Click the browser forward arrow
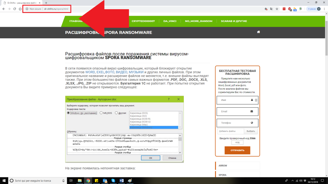 (9, 9)
